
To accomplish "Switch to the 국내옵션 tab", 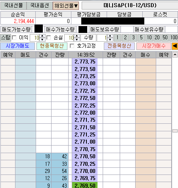I will [x=40, y=6].
